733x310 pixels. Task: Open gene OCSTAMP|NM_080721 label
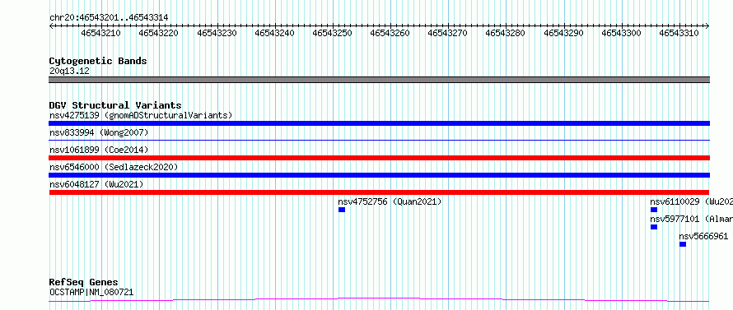(91, 293)
